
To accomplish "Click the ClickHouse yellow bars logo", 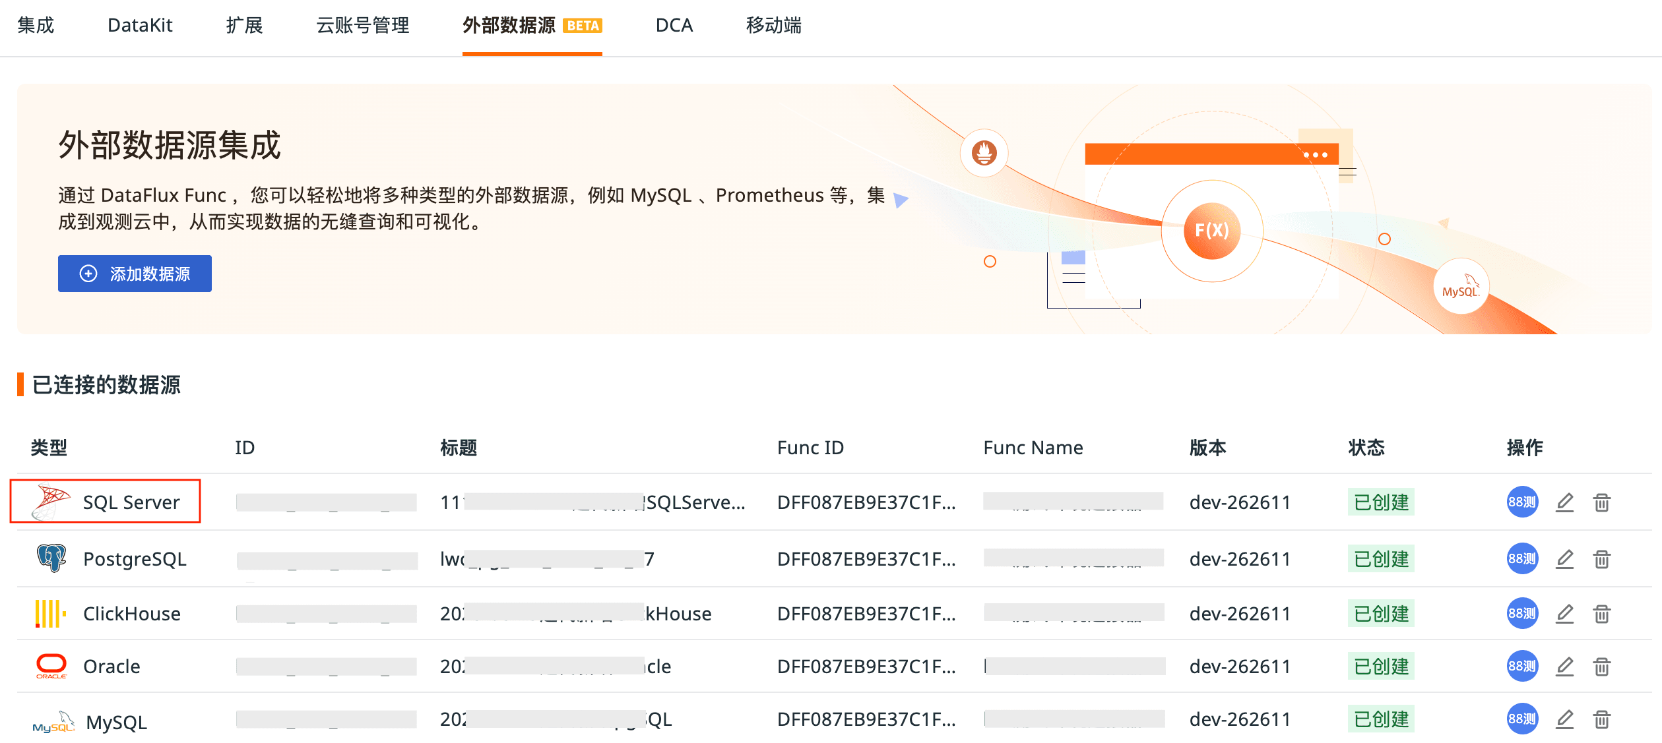I will [x=50, y=613].
